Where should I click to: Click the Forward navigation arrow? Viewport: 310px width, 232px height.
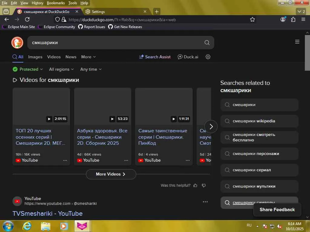17,20
